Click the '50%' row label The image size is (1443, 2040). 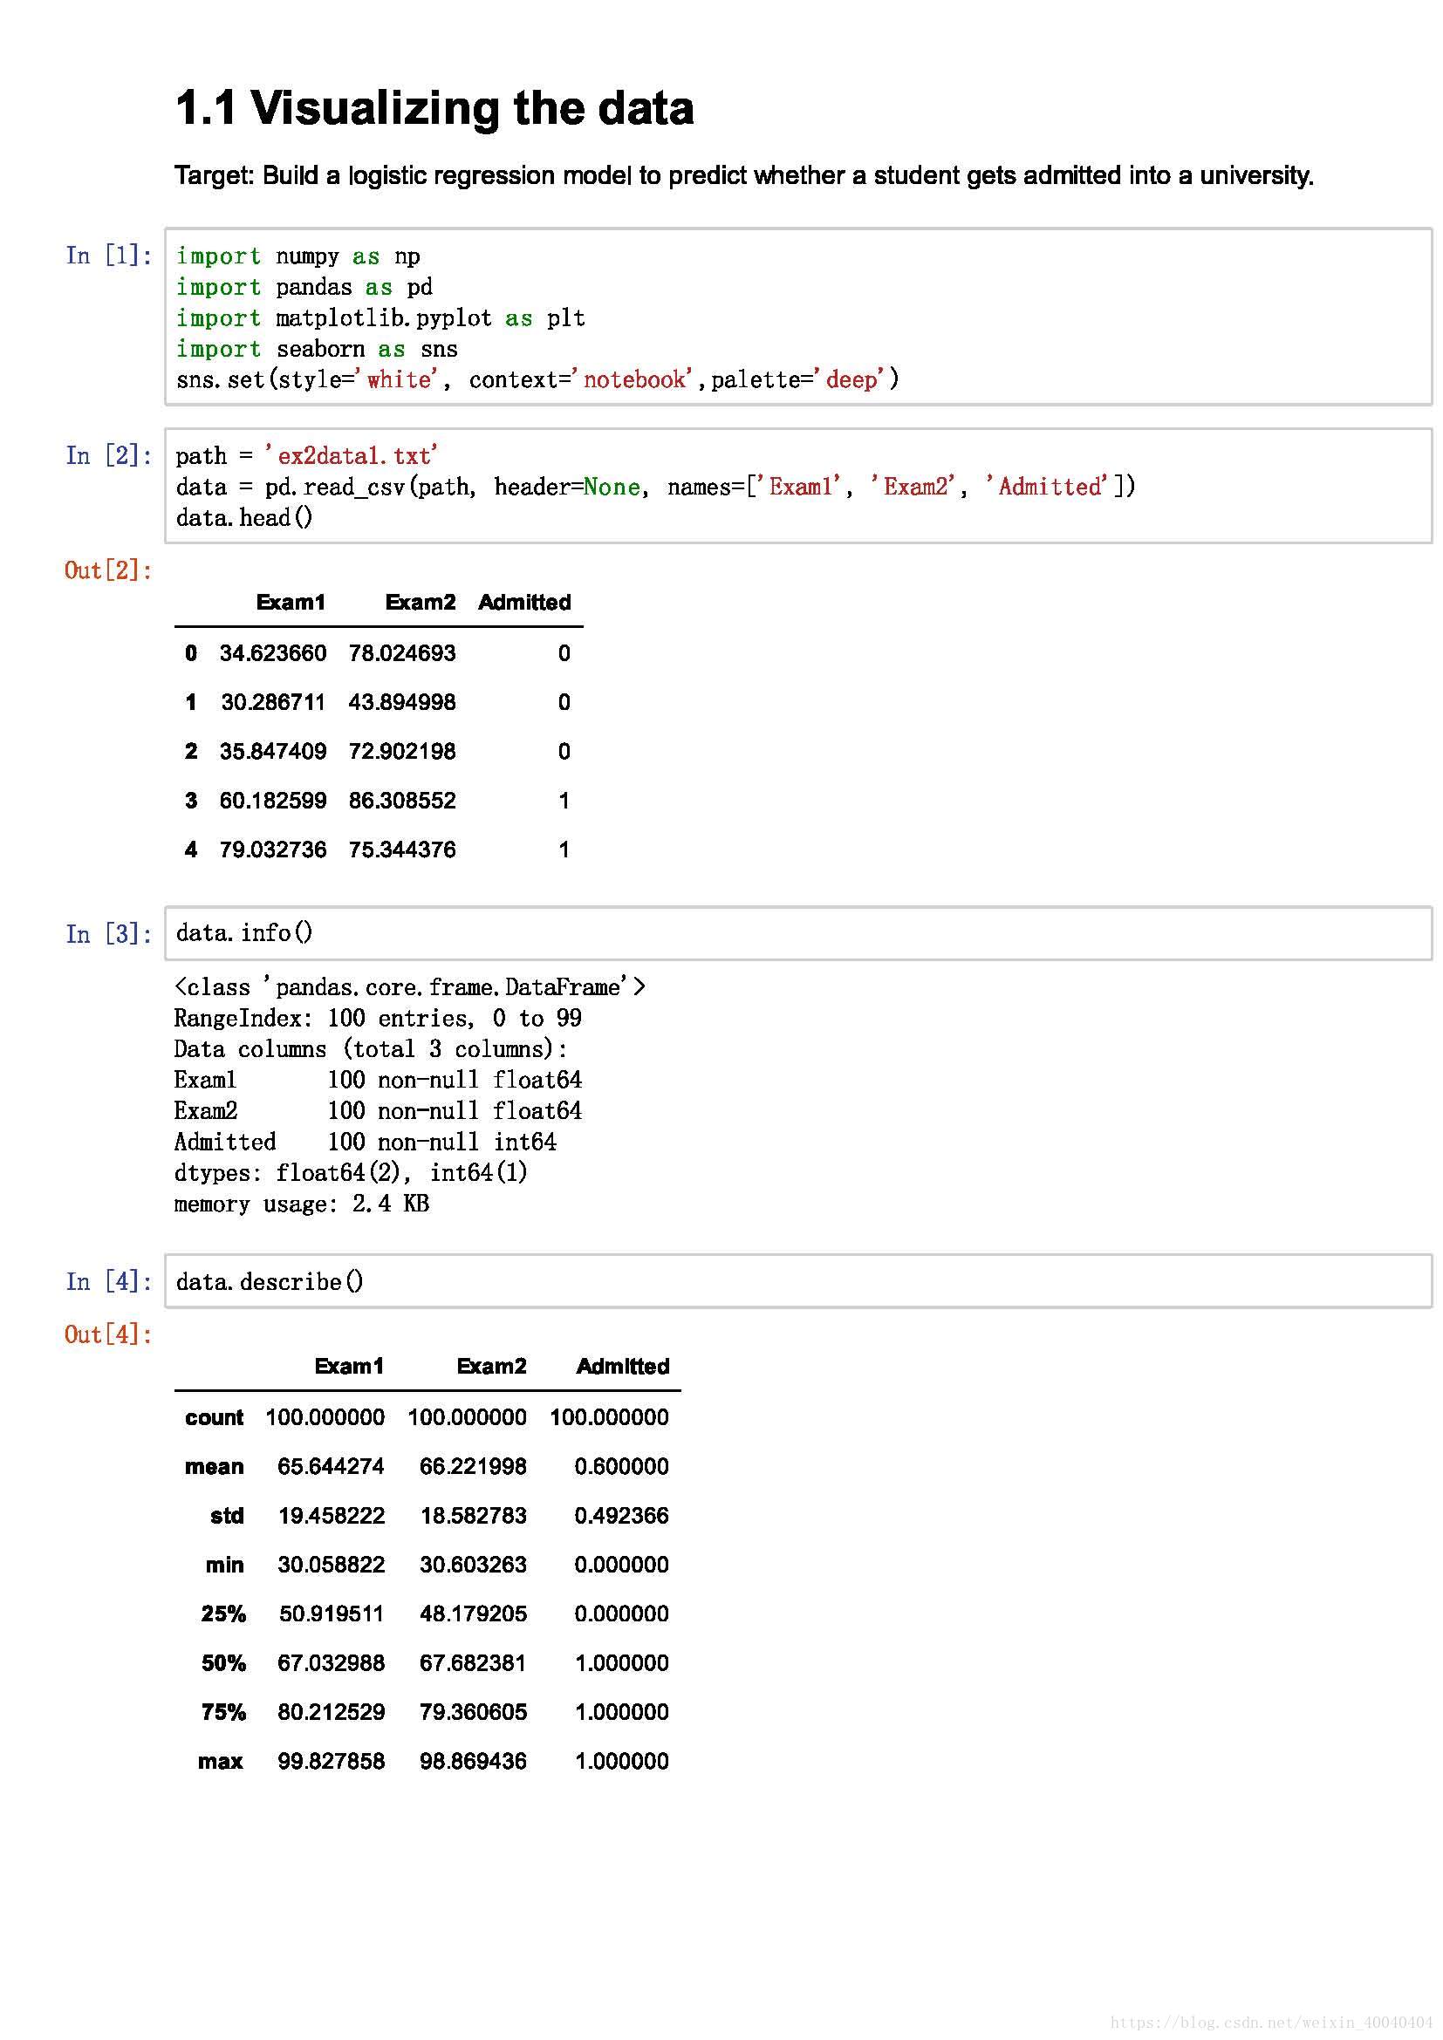(223, 1663)
